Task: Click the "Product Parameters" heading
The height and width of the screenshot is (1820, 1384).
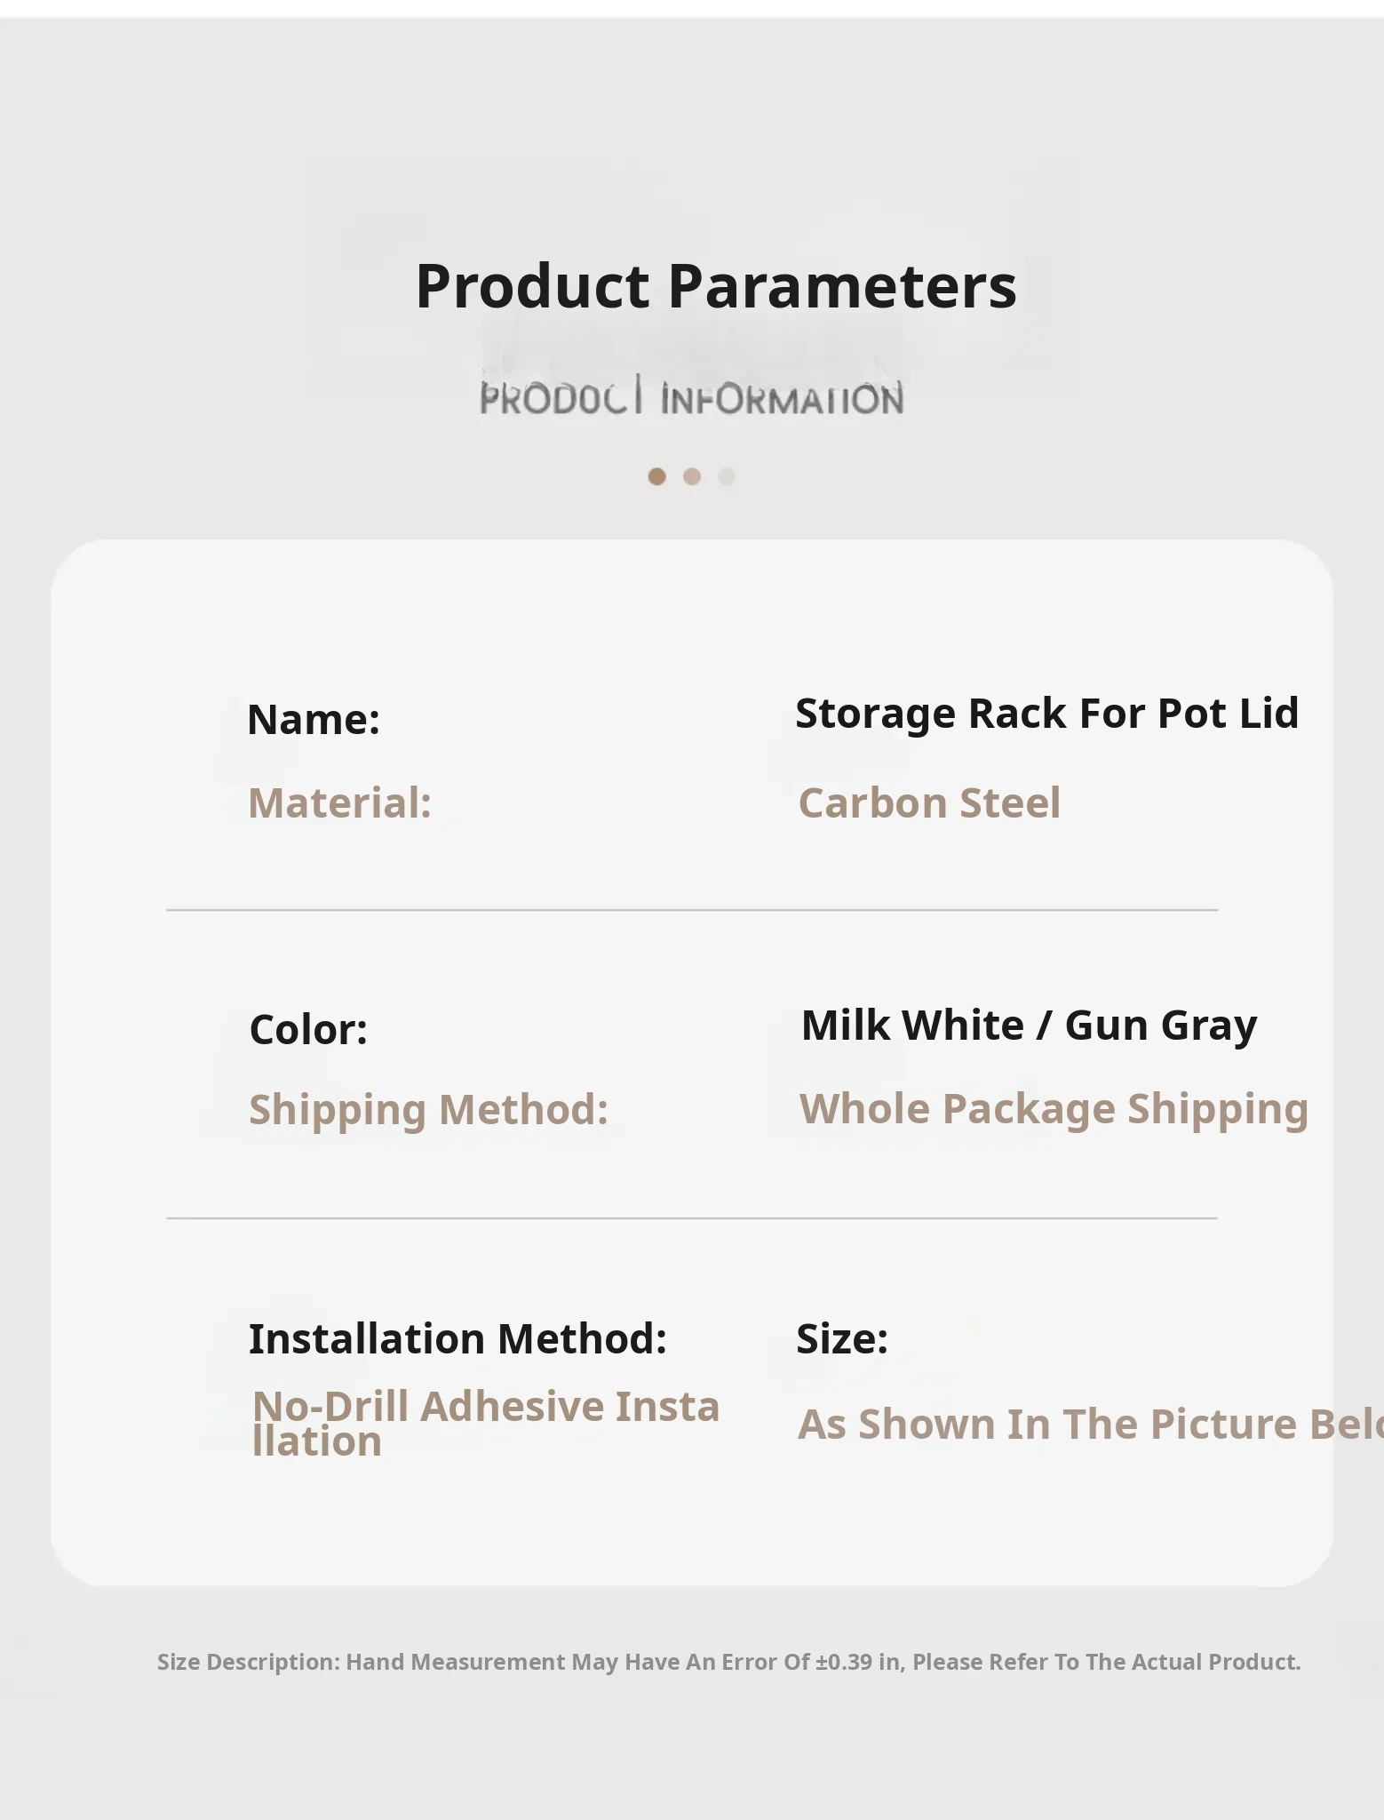Action: click(x=716, y=287)
